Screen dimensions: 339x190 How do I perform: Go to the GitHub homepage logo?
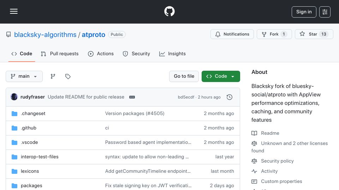point(169,11)
